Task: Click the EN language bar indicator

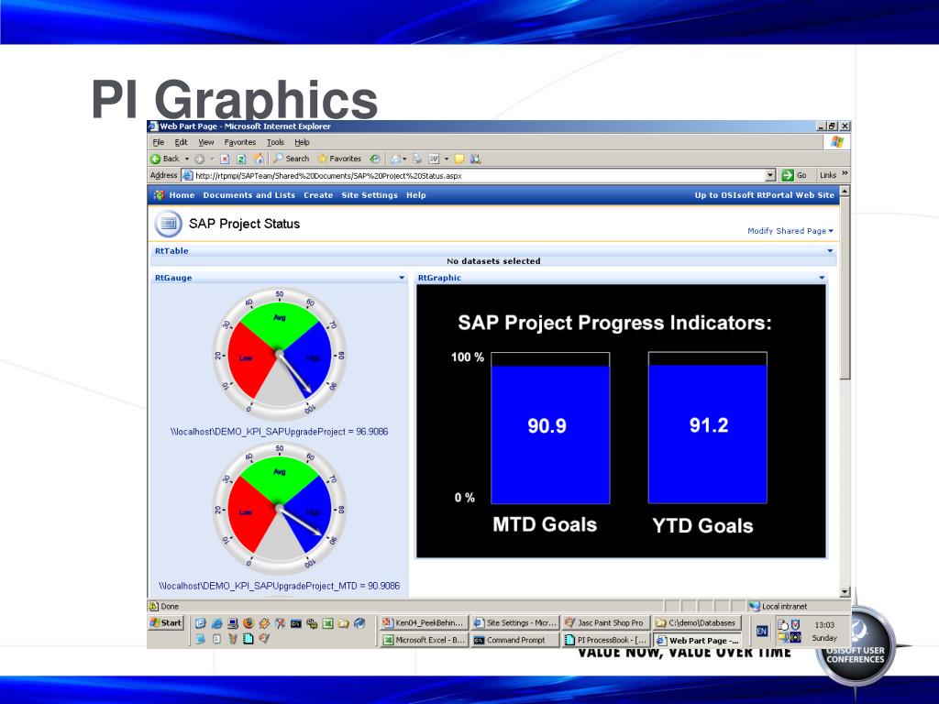Action: [762, 631]
